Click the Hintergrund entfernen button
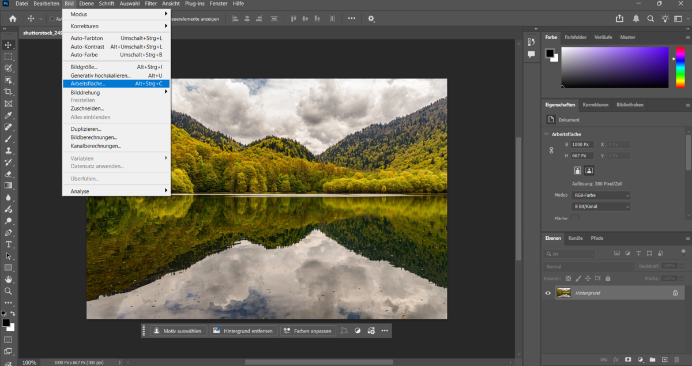This screenshot has width=692, height=366. (243, 330)
